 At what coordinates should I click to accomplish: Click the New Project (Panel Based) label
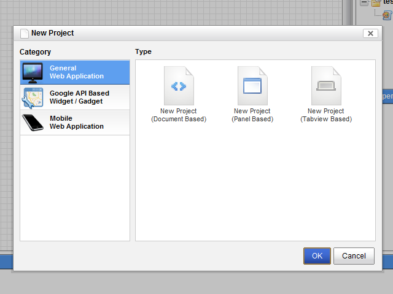pyautogui.click(x=252, y=115)
